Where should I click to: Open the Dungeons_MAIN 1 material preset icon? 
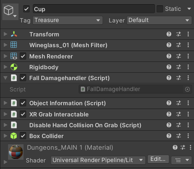pos(183,147)
